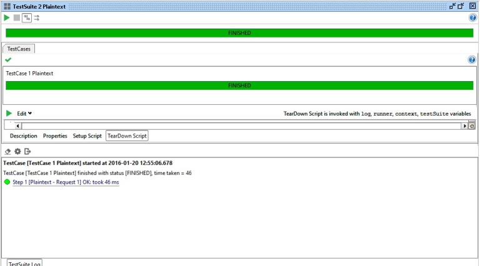Close the TestSuite 2 Plaintext window
Screen dimensions: 480x266
tap(472, 6)
